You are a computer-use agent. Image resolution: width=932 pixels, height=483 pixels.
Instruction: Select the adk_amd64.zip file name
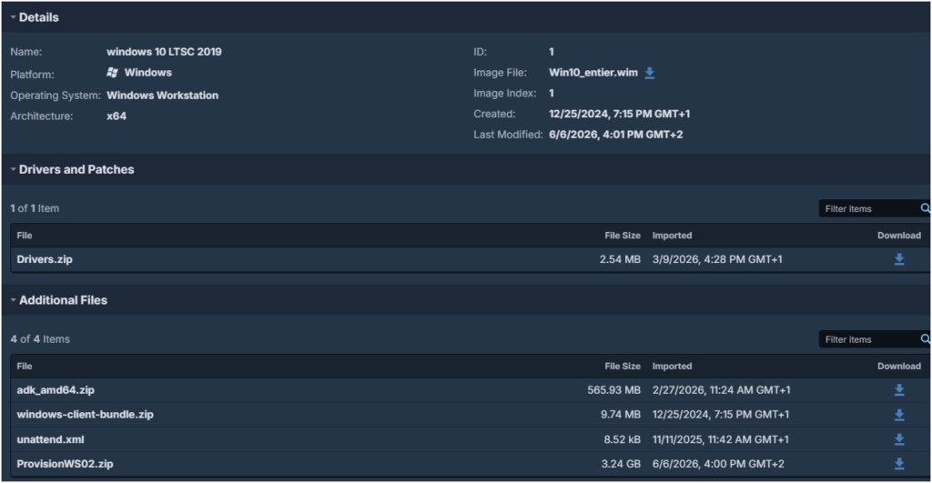(56, 389)
